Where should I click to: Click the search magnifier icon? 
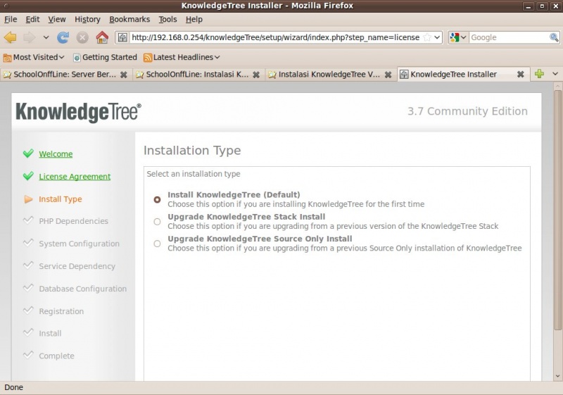click(555, 37)
